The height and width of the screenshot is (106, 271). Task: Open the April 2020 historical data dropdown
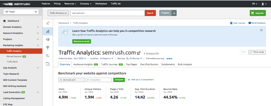[x=80, y=58]
